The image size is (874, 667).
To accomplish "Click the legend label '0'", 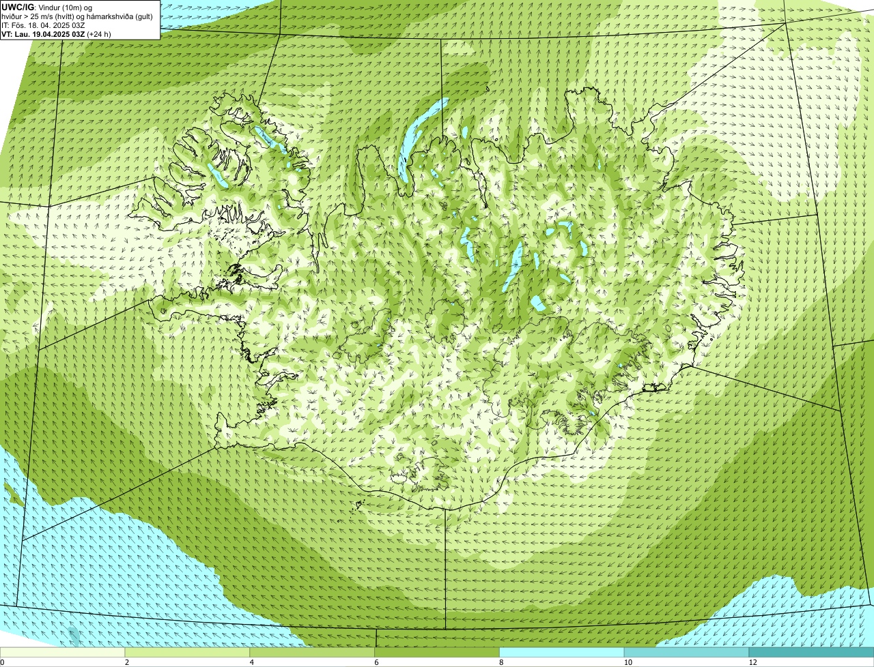I will point(2,662).
